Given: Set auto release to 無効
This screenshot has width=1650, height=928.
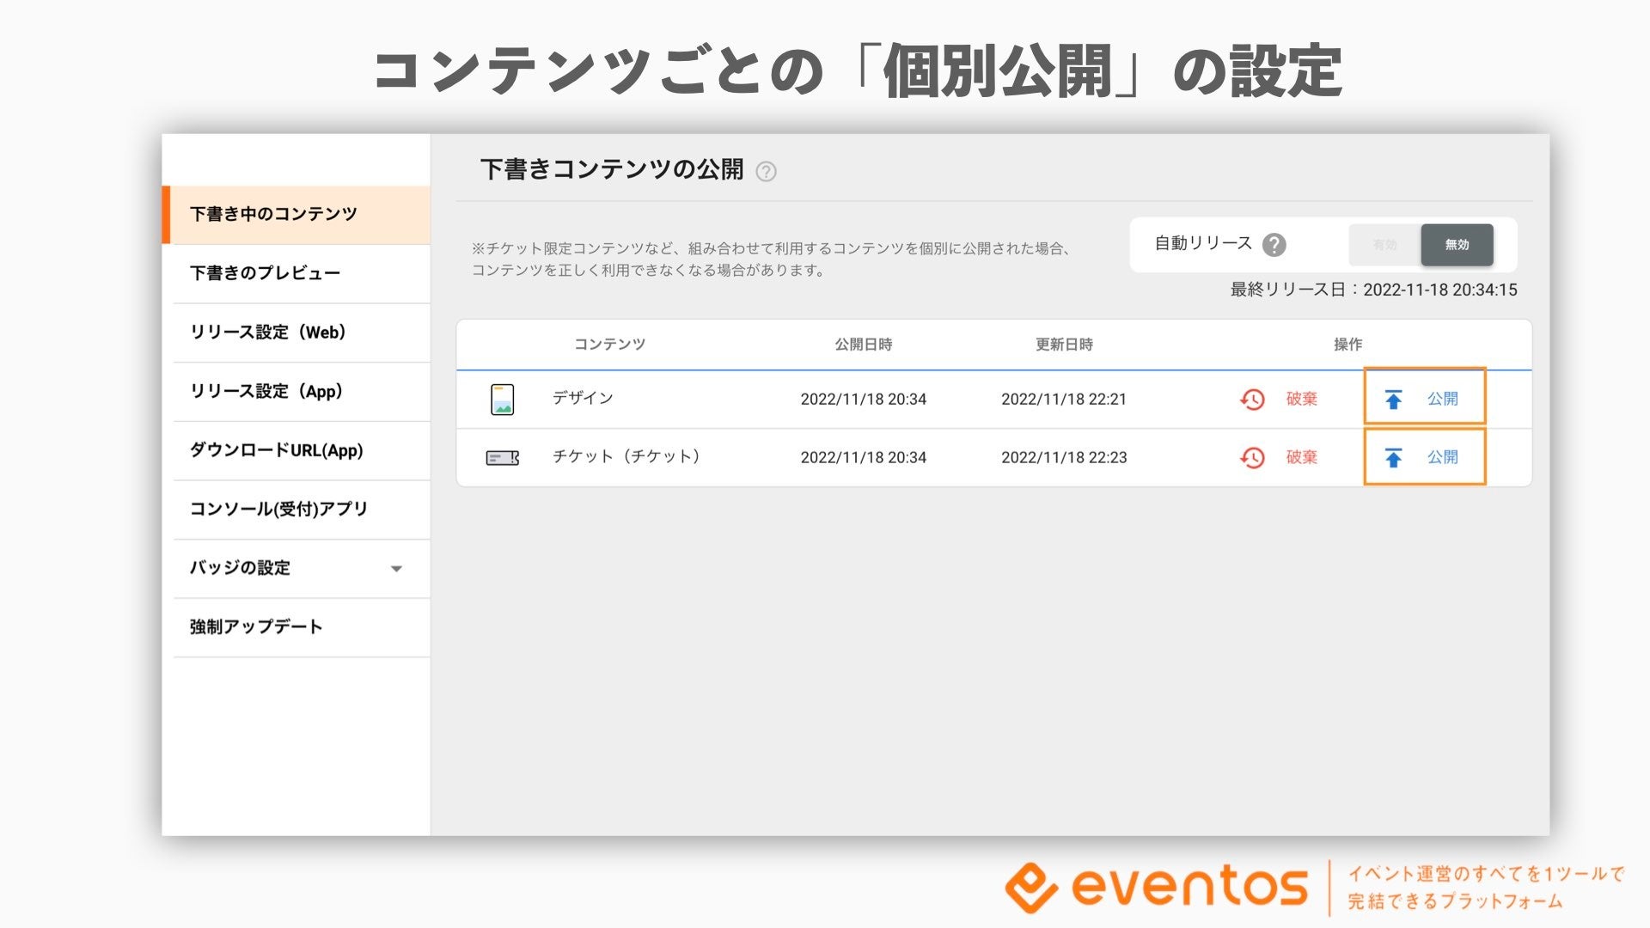Looking at the screenshot, I should point(1457,245).
